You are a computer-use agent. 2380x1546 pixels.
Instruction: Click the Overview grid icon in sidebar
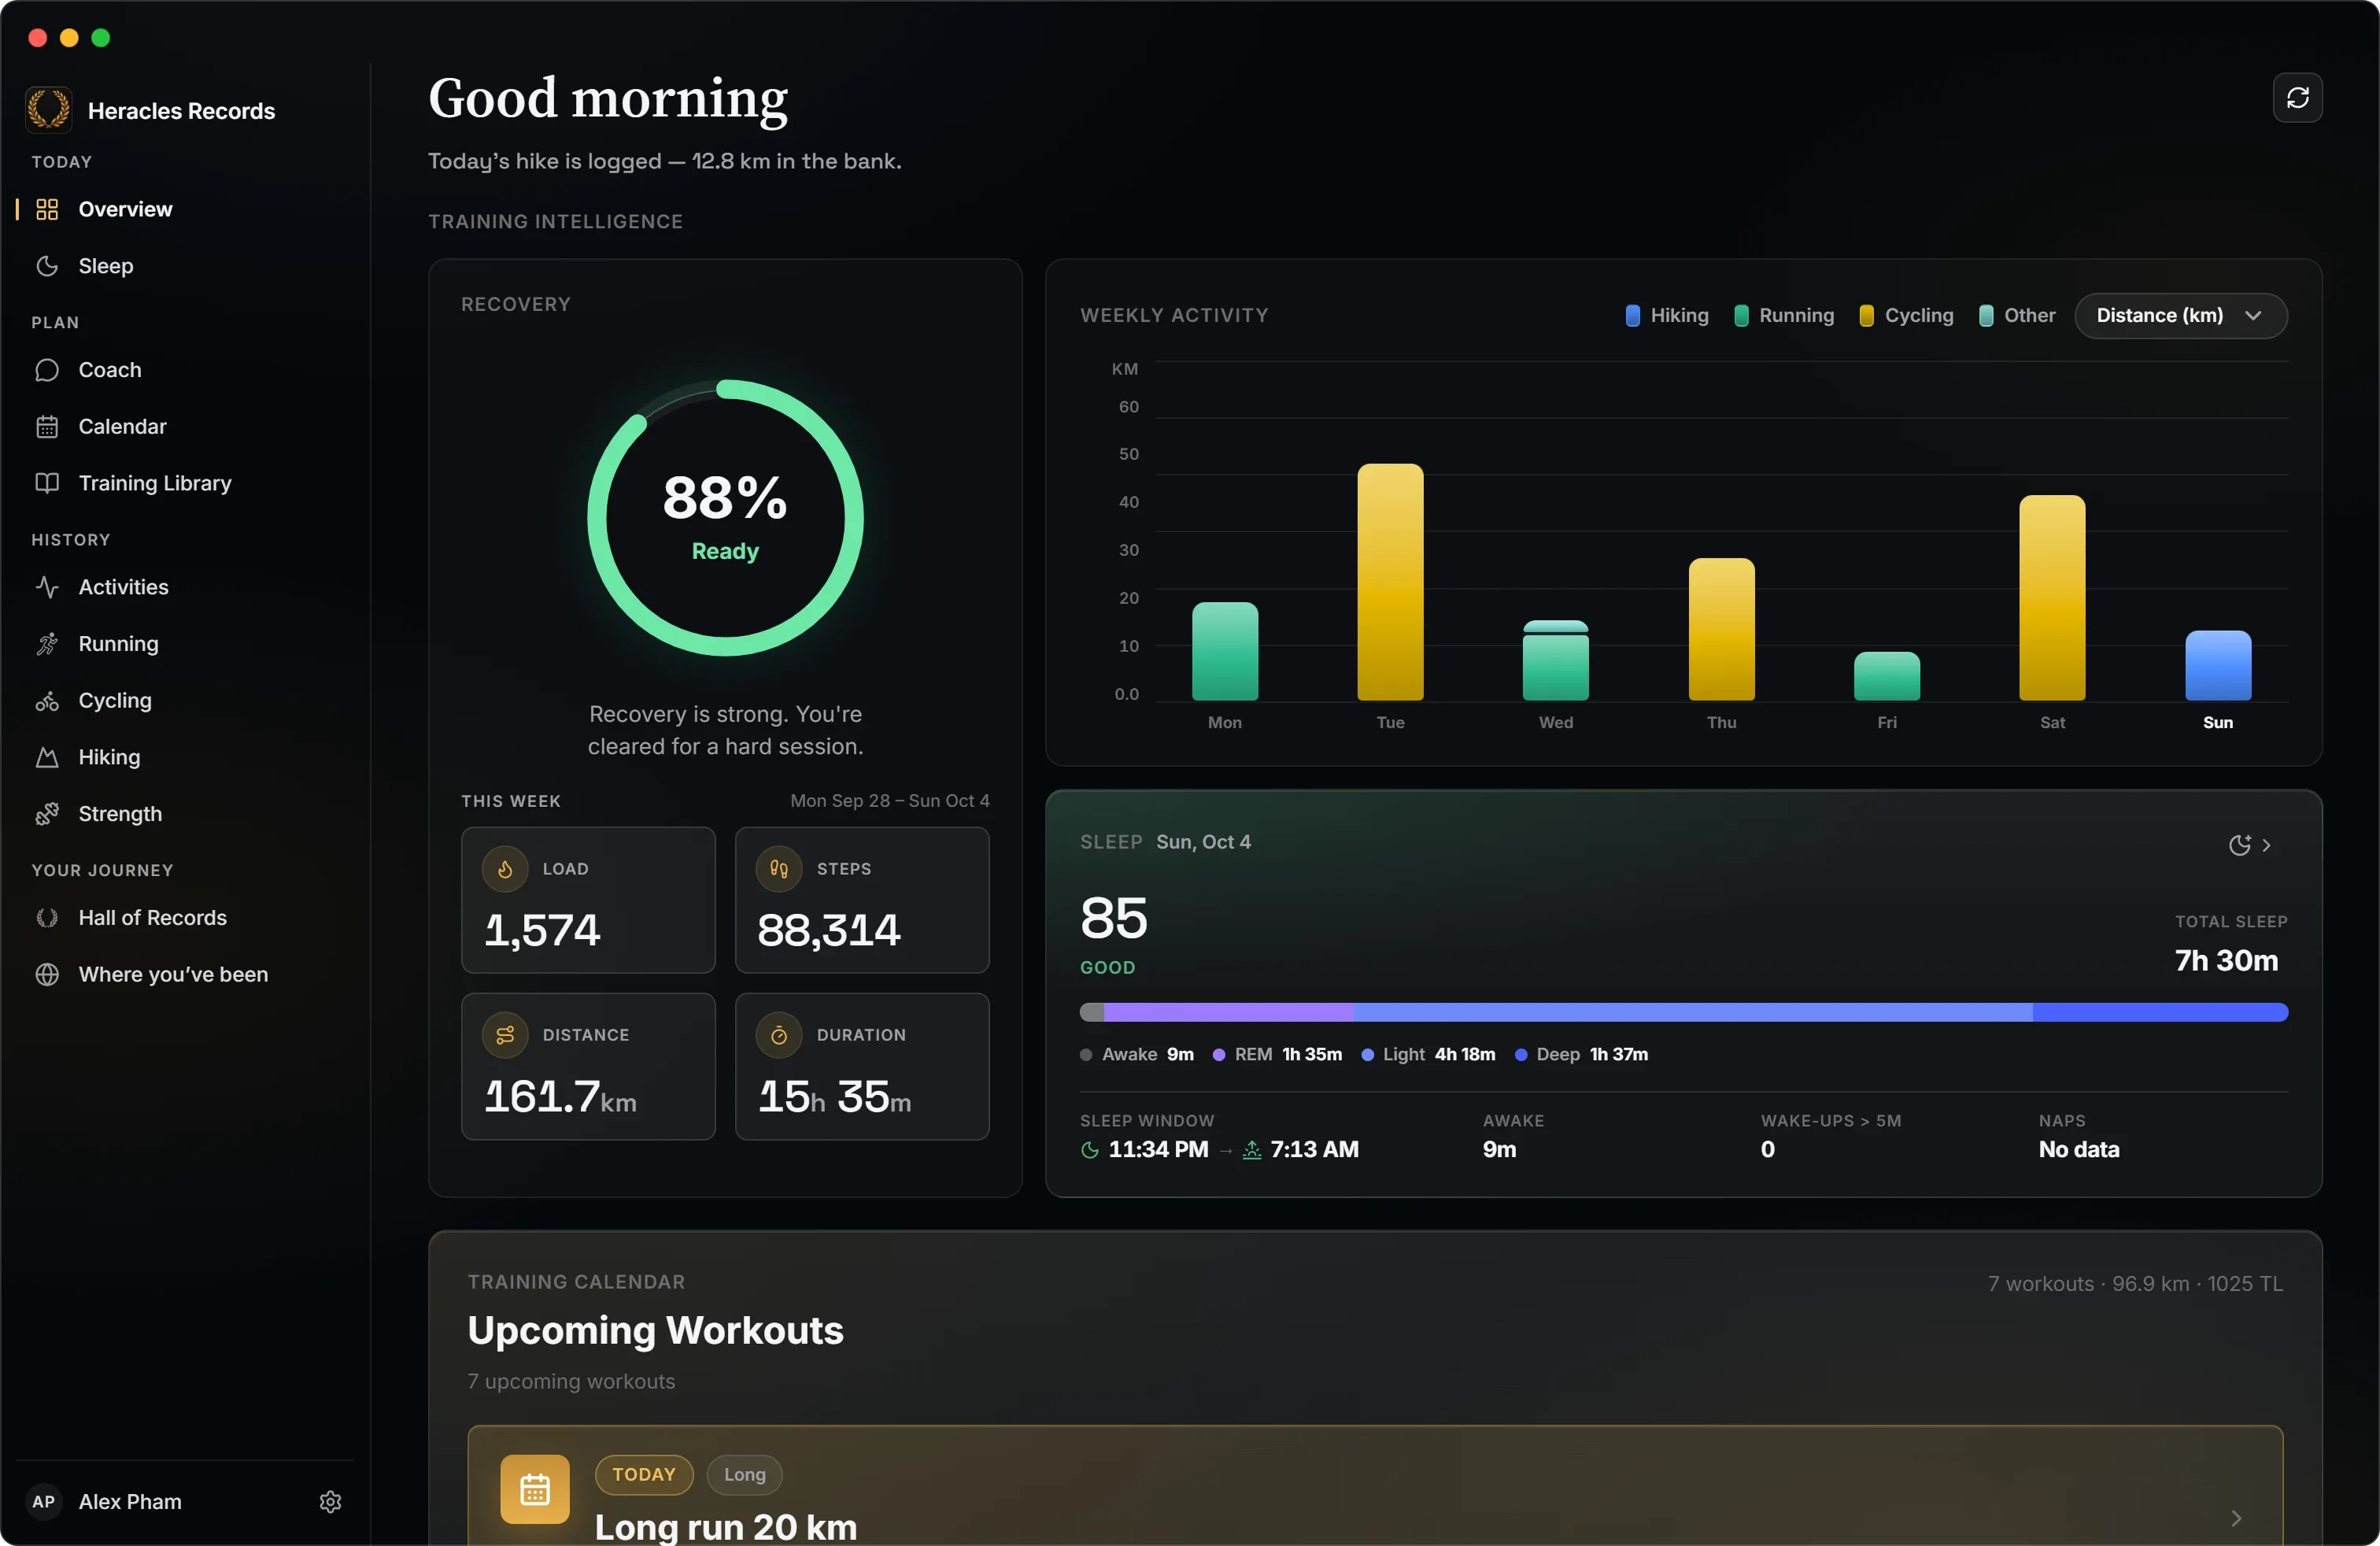tap(47, 209)
